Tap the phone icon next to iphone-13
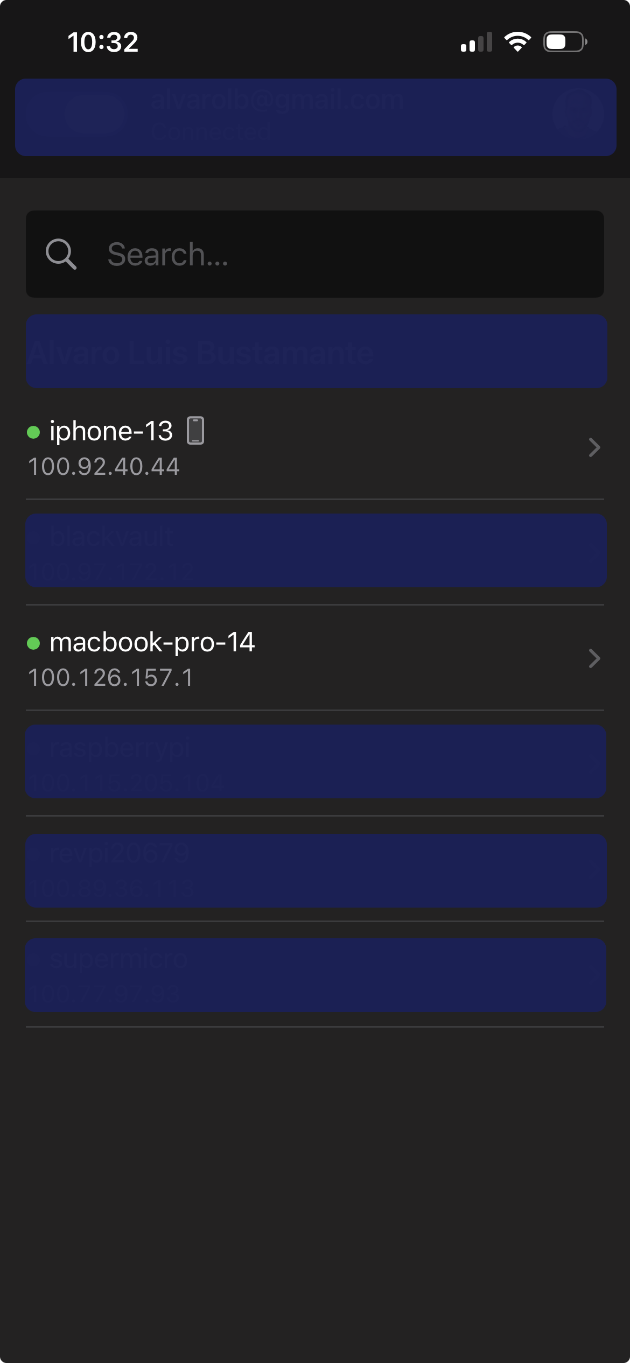Image resolution: width=630 pixels, height=1363 pixels. [x=195, y=431]
